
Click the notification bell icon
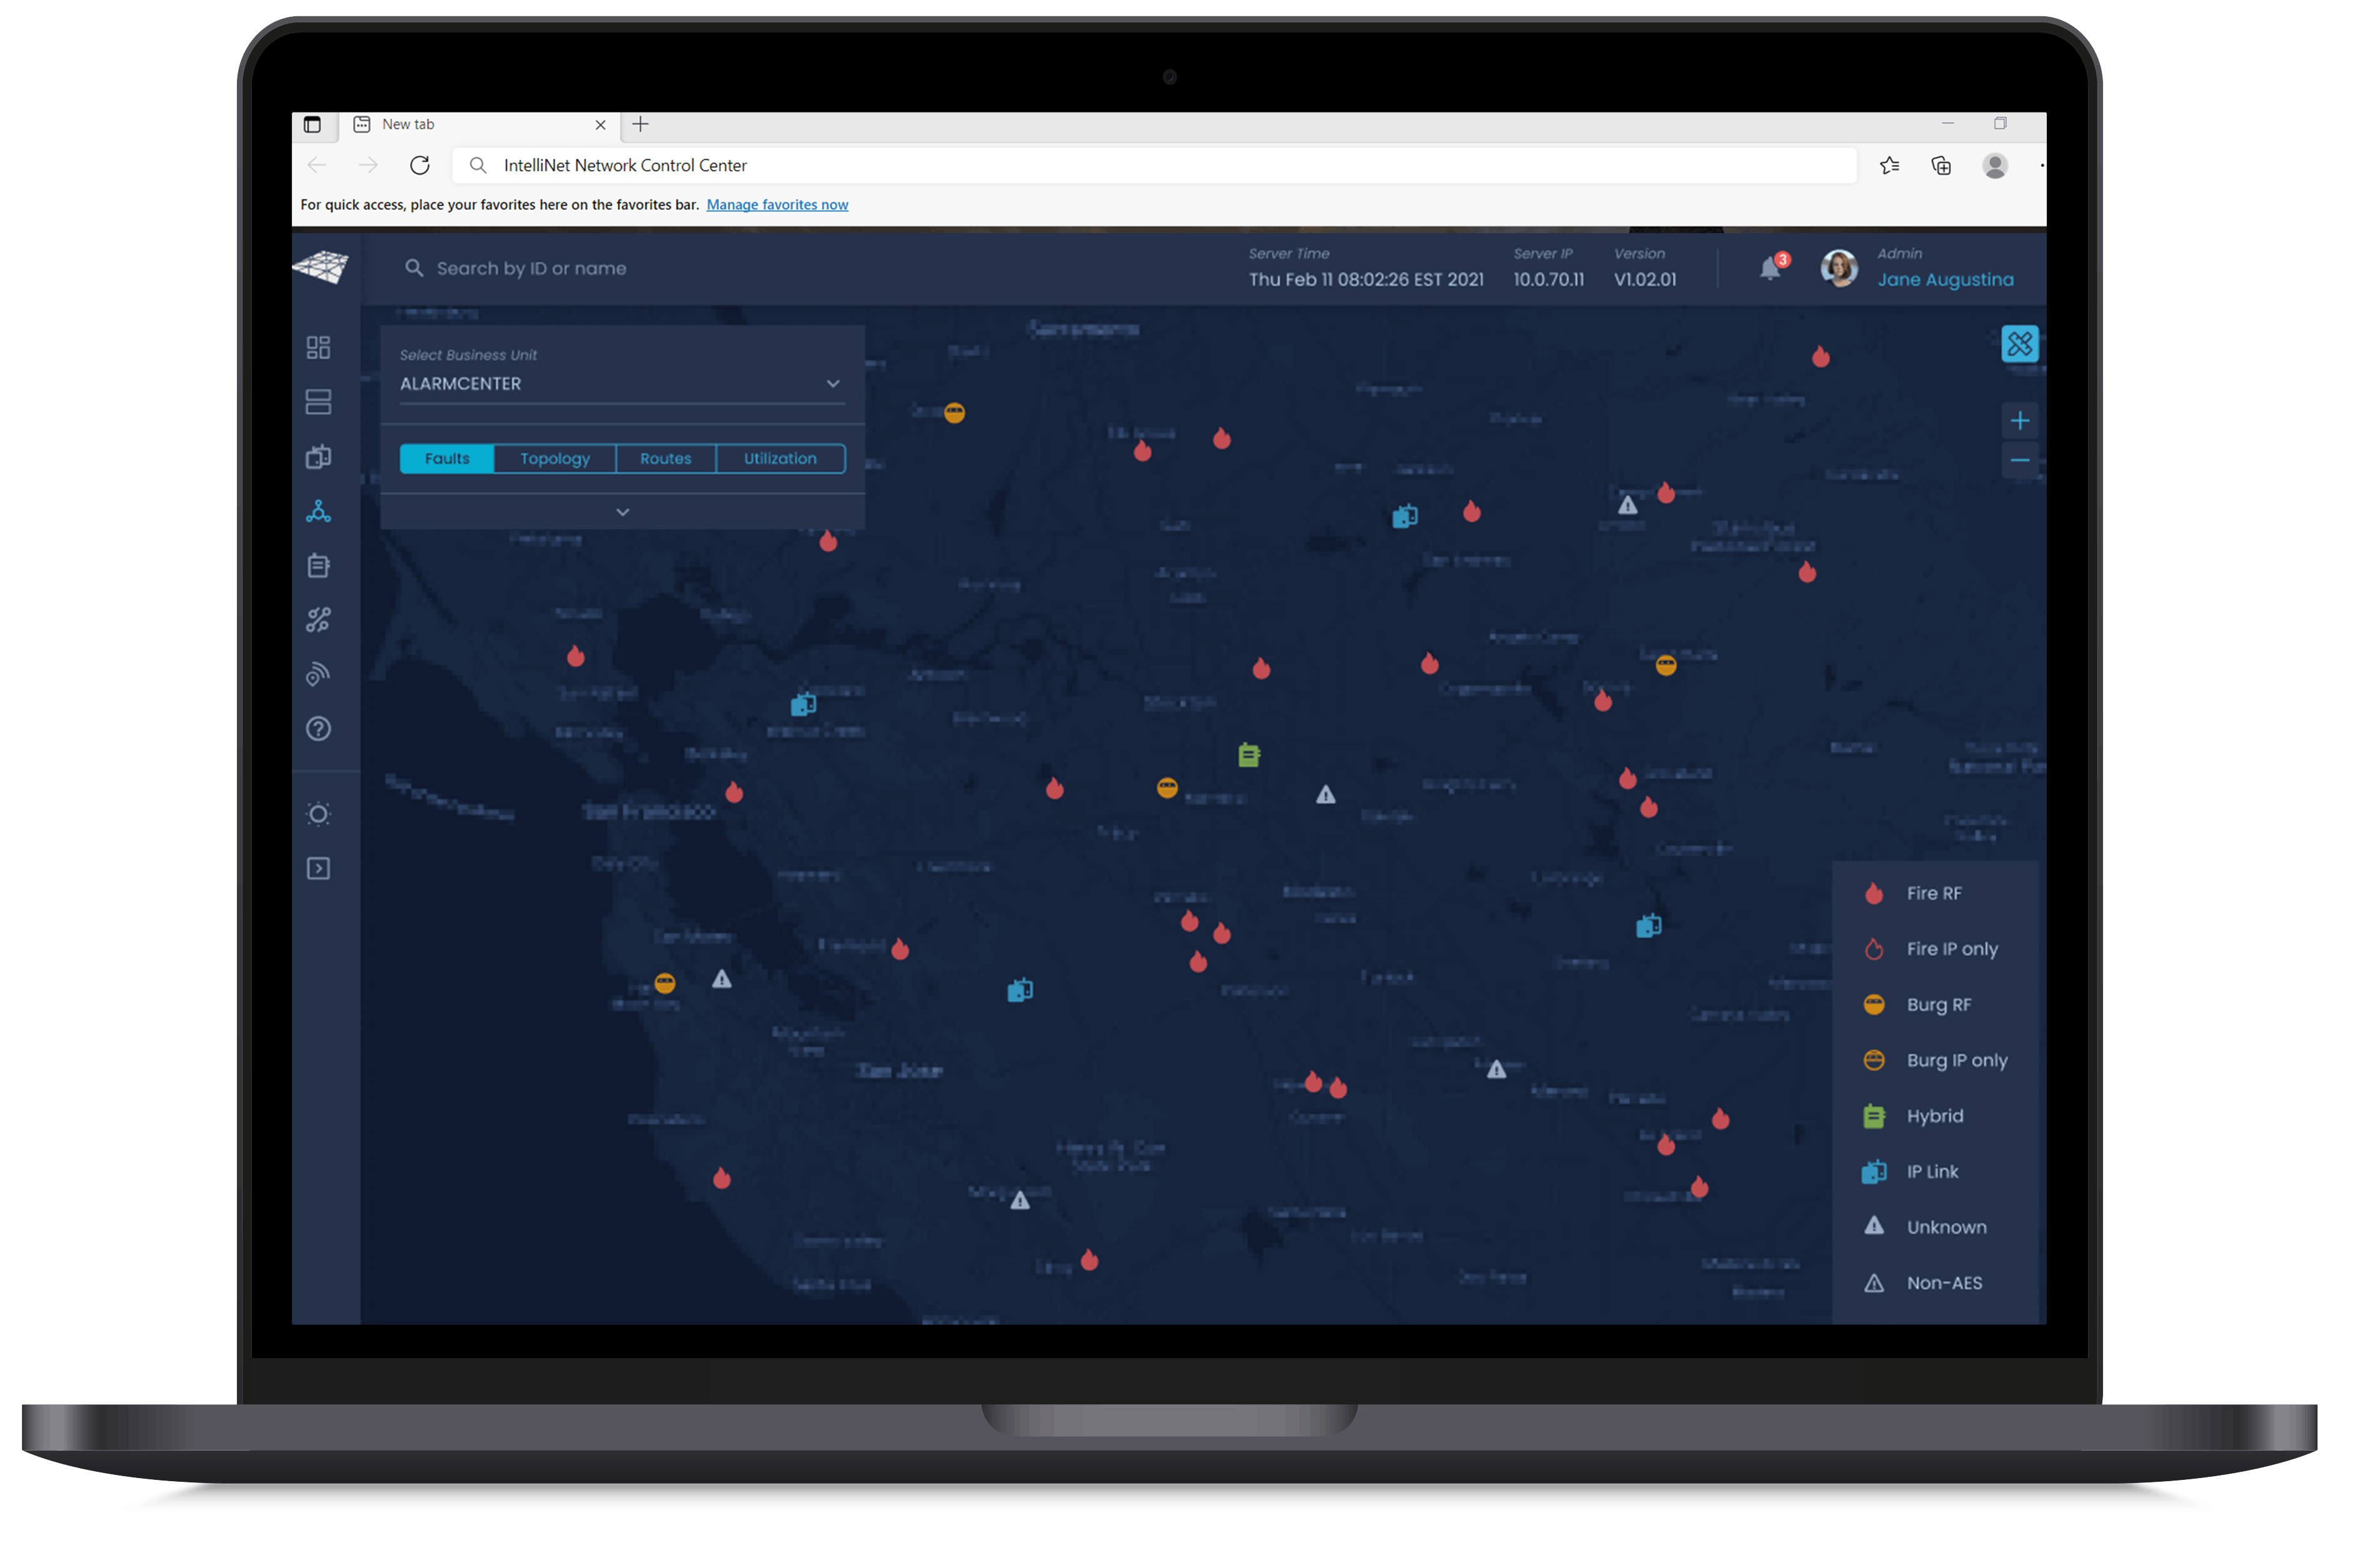pyautogui.click(x=1770, y=268)
